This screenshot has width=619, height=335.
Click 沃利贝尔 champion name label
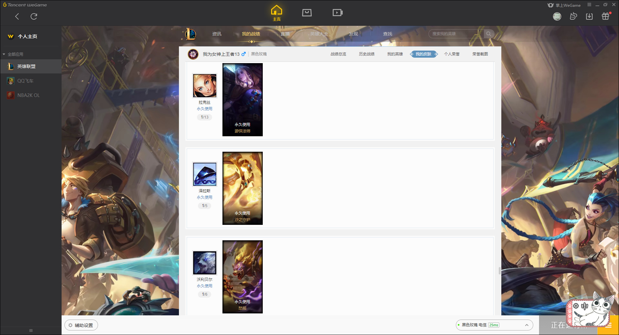(205, 280)
